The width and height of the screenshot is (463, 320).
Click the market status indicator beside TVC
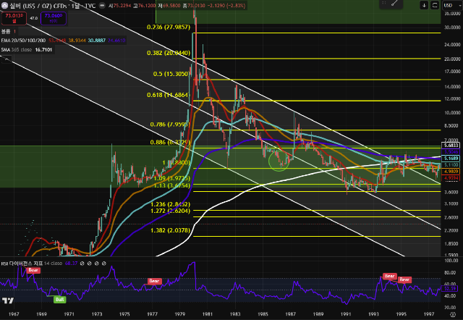tap(102, 5)
